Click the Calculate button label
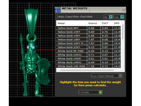141x106 pixels. (84, 92)
